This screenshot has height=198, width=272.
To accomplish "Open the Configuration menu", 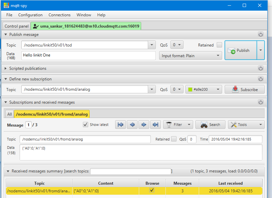I will tap(30, 15).
